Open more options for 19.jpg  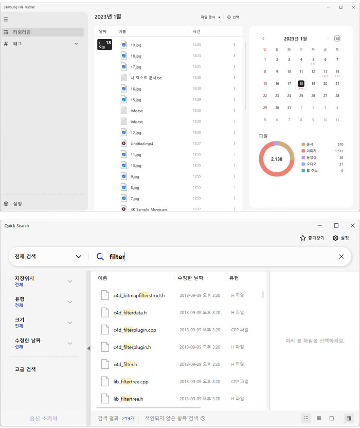pos(235,45)
